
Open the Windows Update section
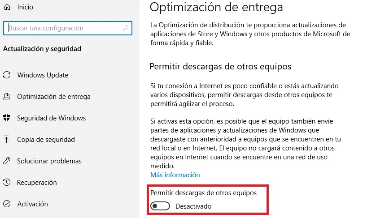pyautogui.click(x=43, y=75)
